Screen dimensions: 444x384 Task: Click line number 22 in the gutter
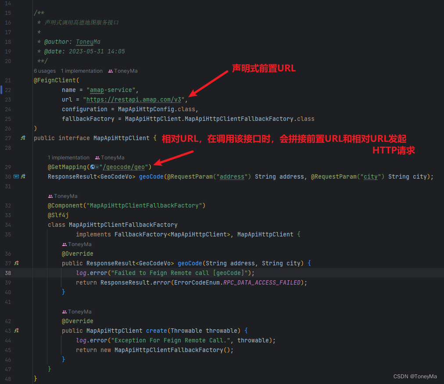coord(8,90)
